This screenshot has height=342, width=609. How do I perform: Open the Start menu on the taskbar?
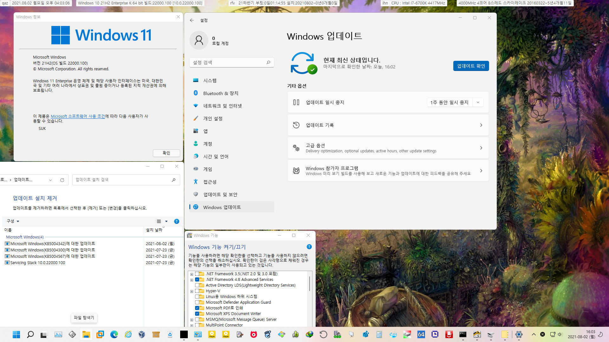[16, 334]
